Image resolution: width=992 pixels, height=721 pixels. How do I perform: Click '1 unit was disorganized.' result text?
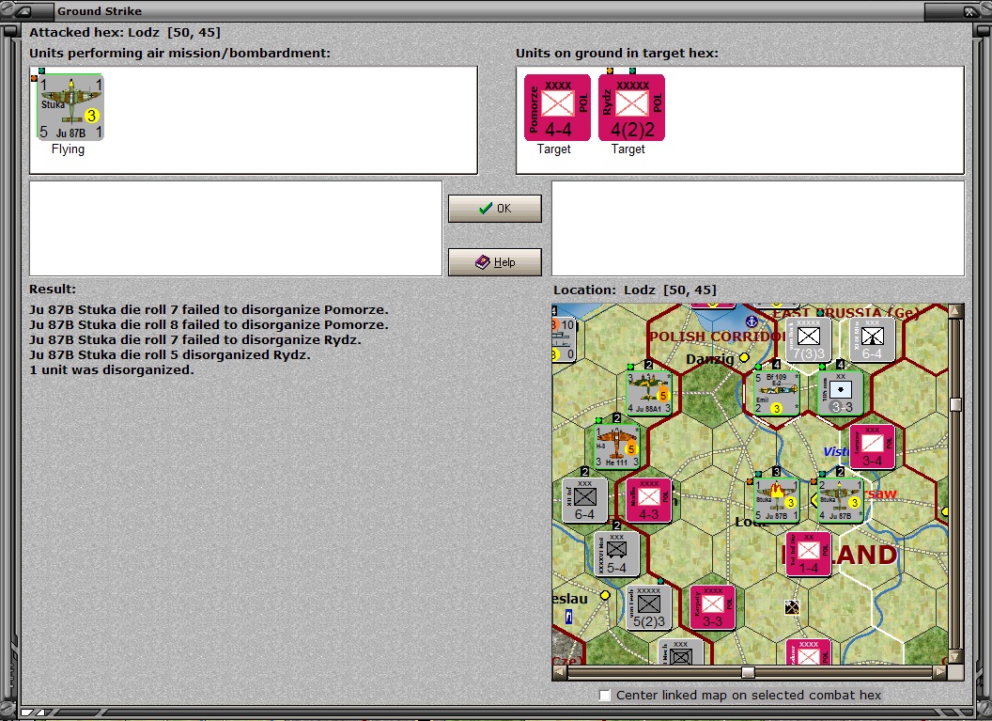tap(112, 369)
